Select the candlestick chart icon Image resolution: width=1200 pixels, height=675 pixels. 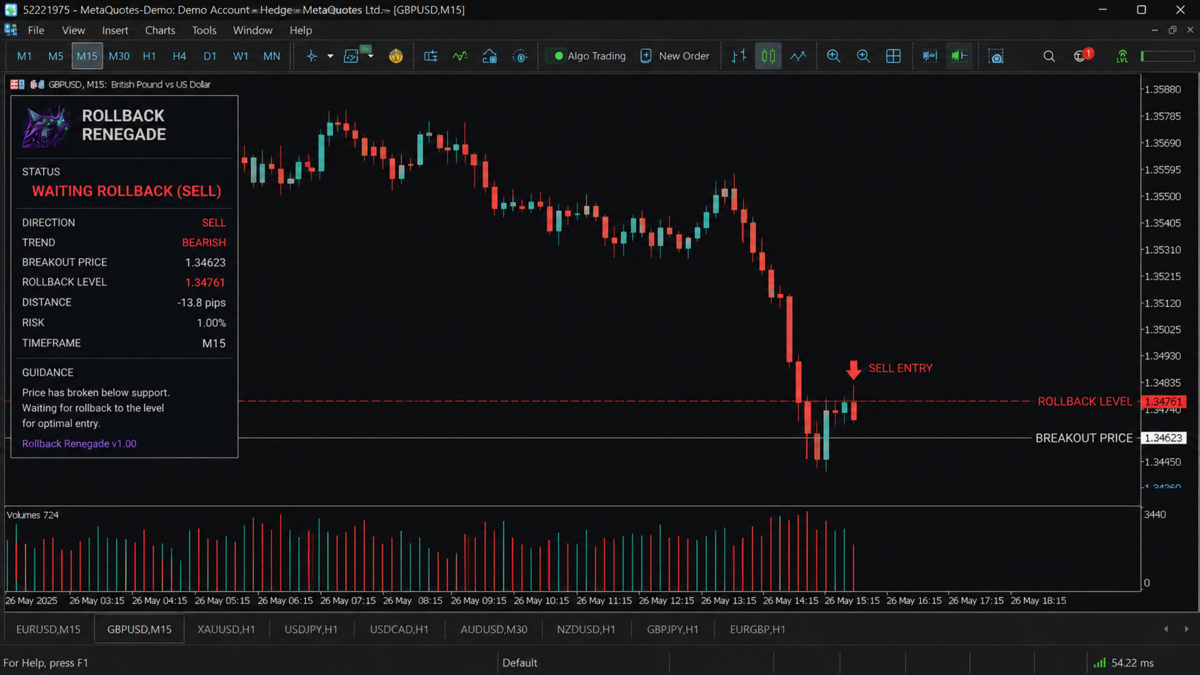pyautogui.click(x=768, y=56)
